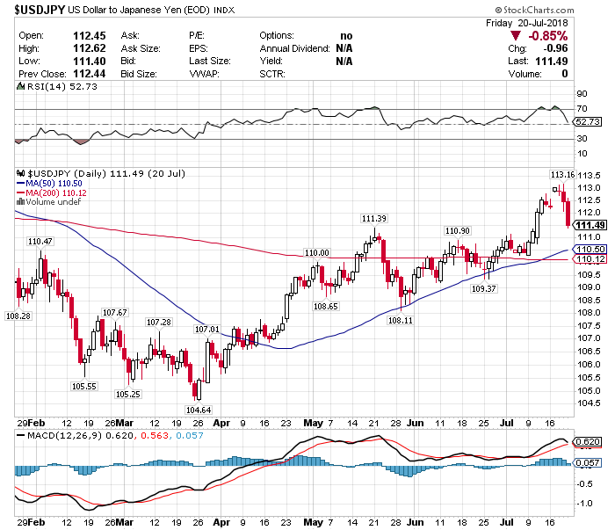The height and width of the screenshot is (530, 615).
Task: Click the Annual Dividend label
Action: (295, 48)
